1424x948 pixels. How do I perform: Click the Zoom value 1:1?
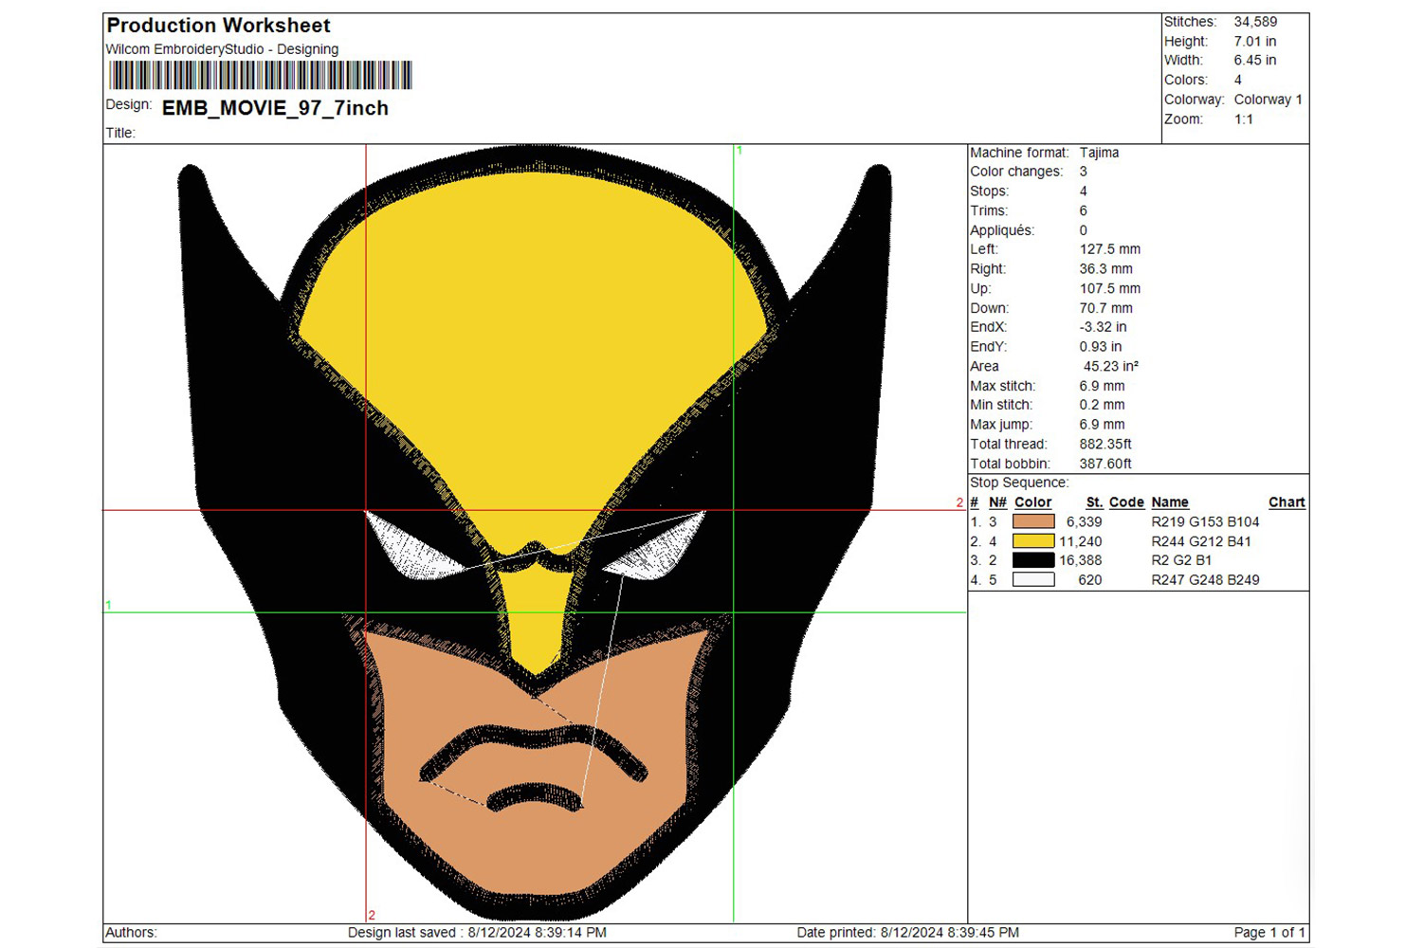tap(1244, 119)
